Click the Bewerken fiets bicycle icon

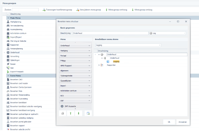coord(8,91)
